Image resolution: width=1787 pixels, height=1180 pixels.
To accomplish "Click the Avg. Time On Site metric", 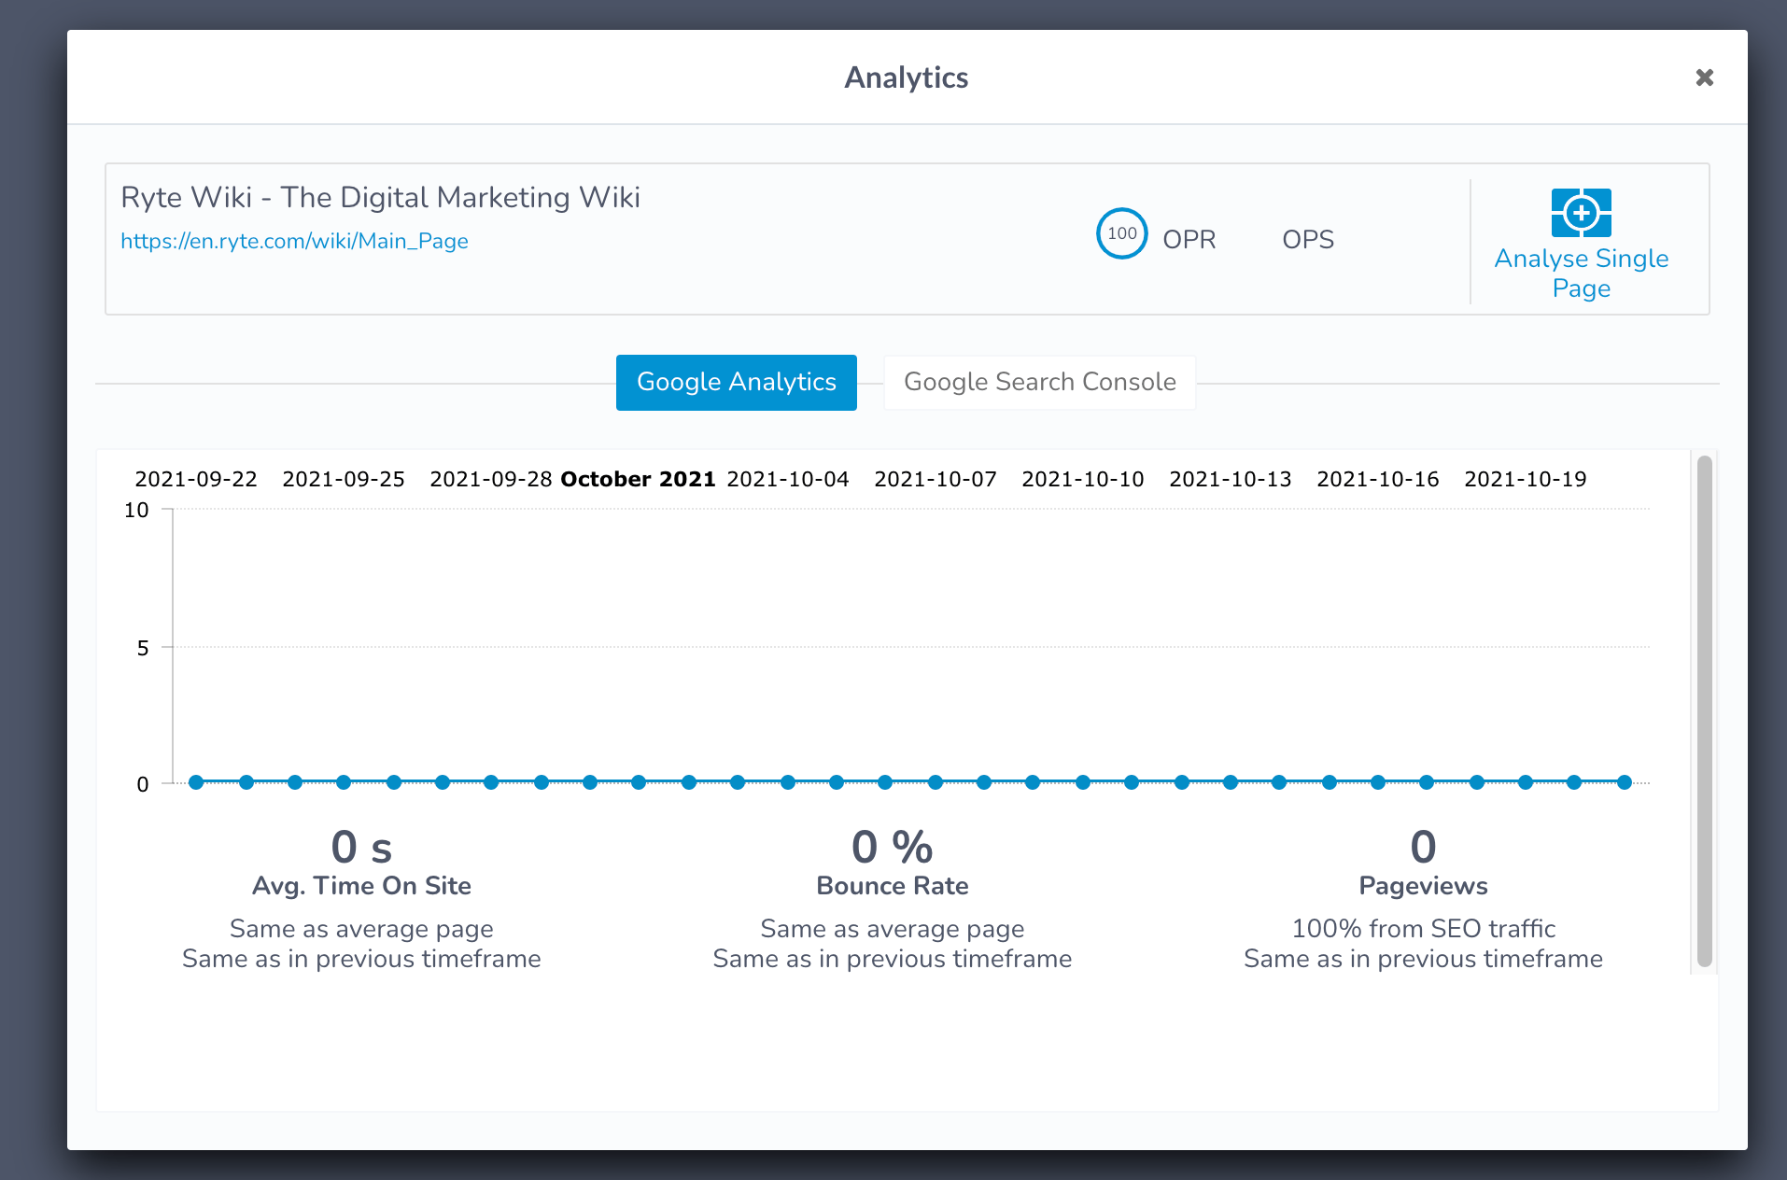I will pyautogui.click(x=361, y=885).
